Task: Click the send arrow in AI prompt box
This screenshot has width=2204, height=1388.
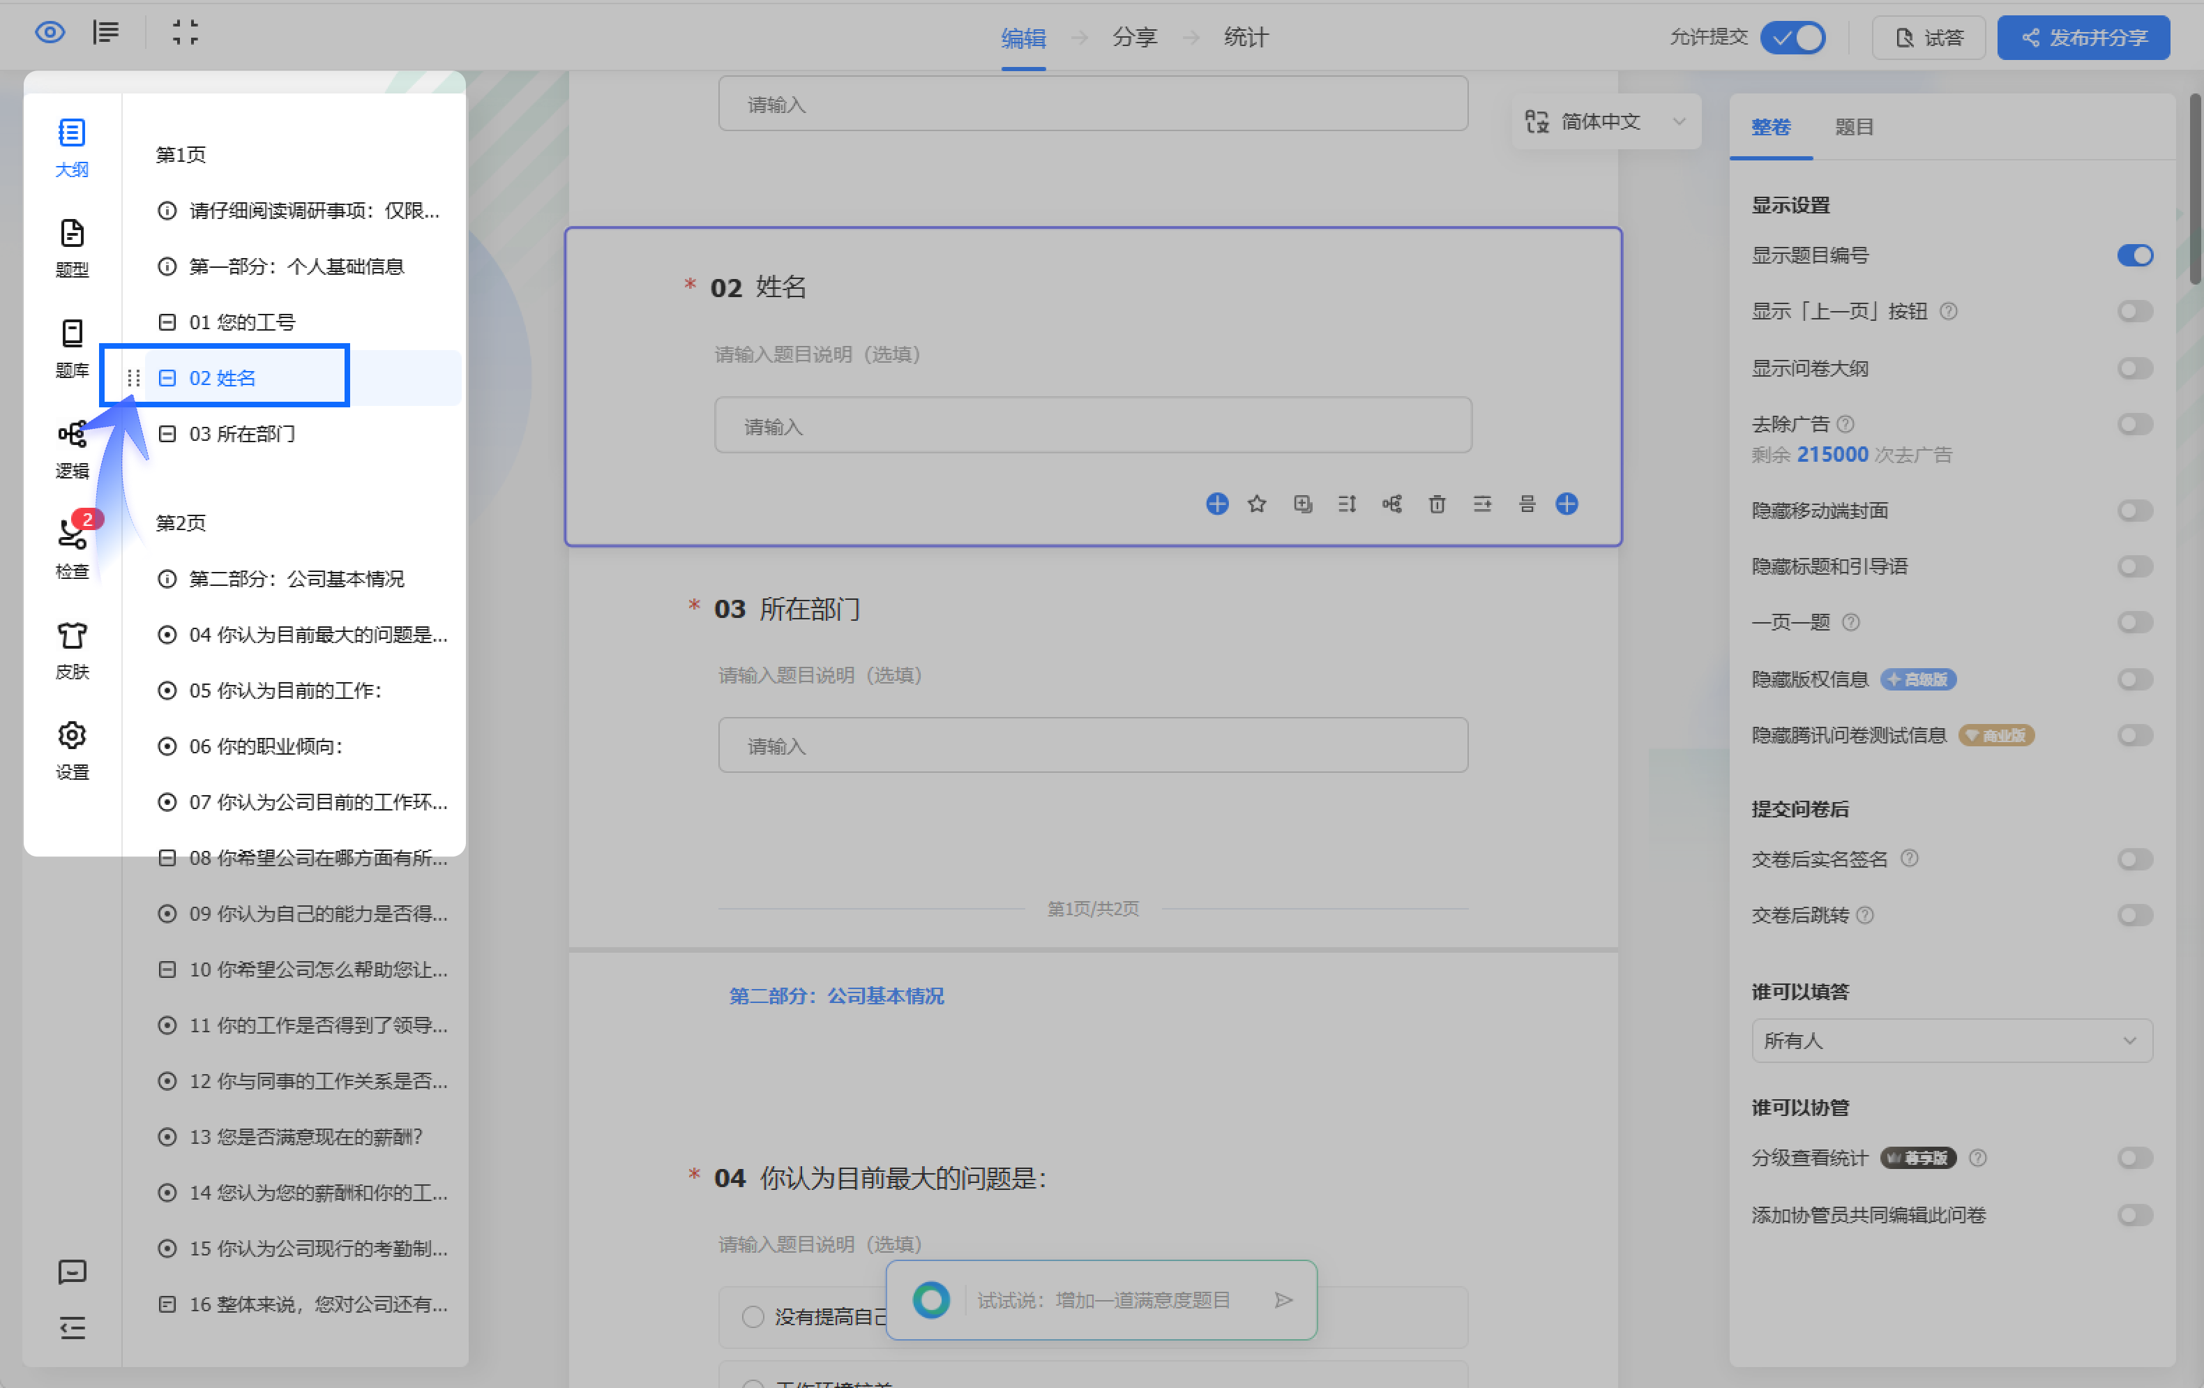Action: point(1283,1300)
